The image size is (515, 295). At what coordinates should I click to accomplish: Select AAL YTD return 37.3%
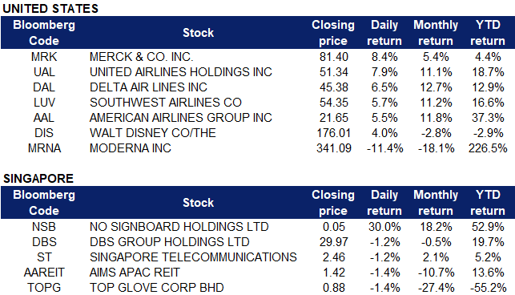point(488,118)
